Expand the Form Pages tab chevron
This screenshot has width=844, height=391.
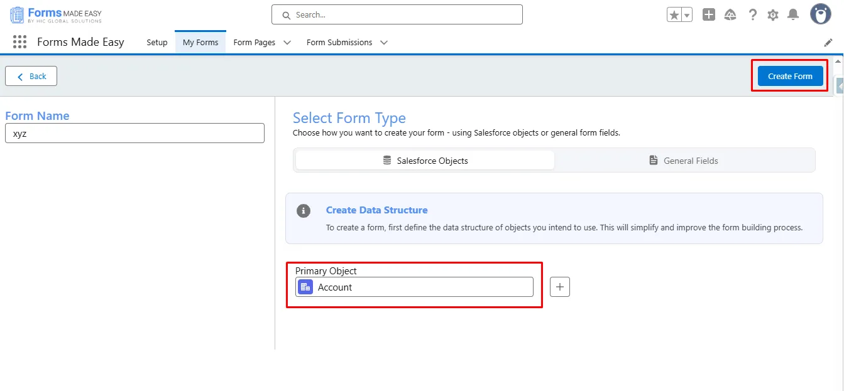tap(287, 43)
